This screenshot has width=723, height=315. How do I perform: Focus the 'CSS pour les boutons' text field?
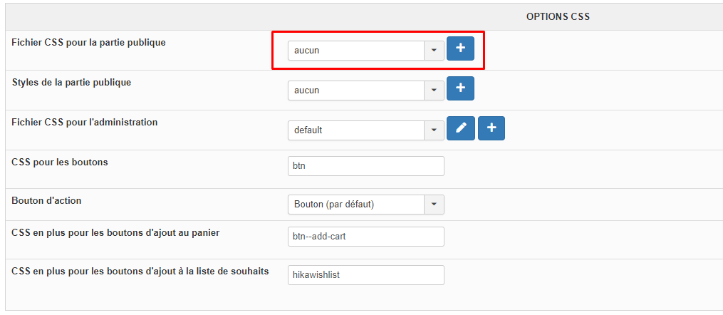(365, 166)
